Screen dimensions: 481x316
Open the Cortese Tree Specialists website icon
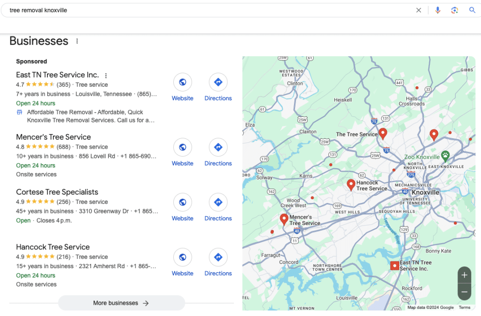click(182, 202)
